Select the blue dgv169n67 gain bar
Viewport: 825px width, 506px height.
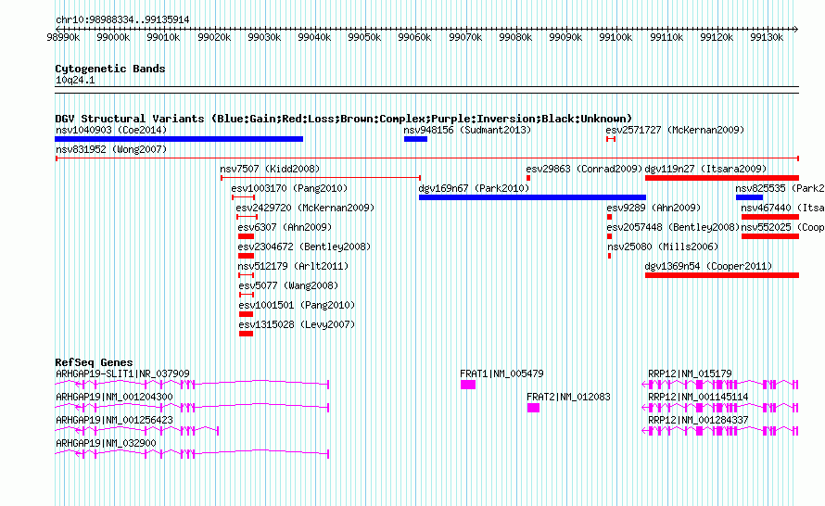pos(532,197)
